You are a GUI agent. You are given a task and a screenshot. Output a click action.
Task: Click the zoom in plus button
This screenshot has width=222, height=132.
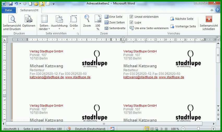[x=213, y=129]
